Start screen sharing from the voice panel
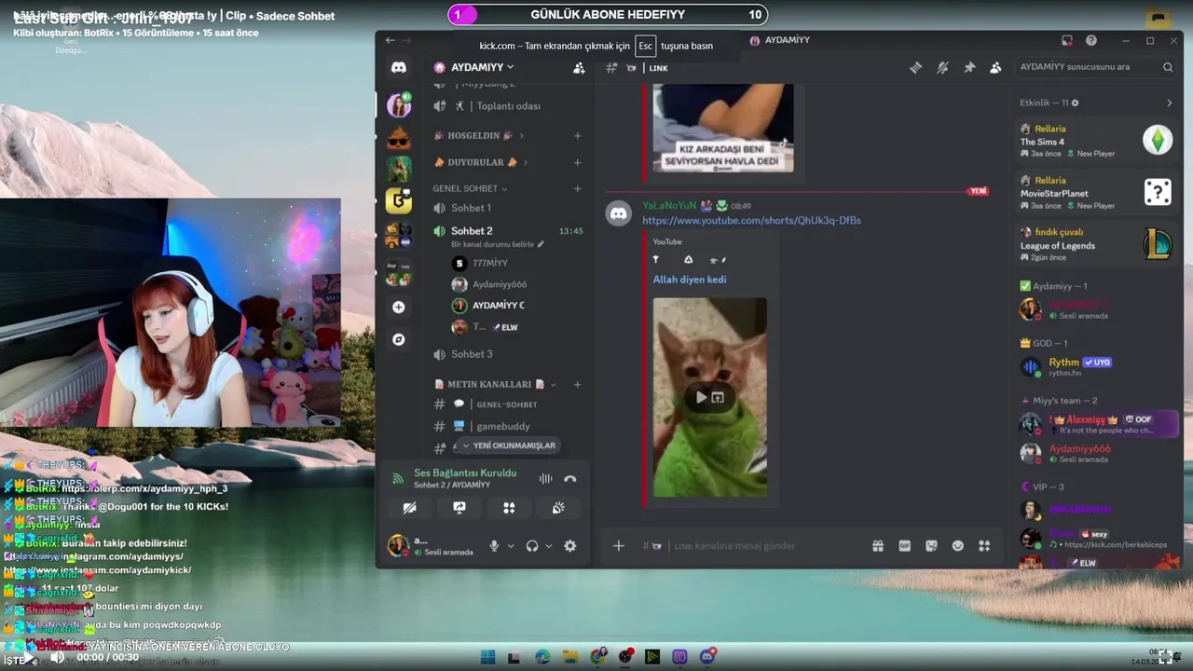This screenshot has width=1193, height=671. click(459, 508)
